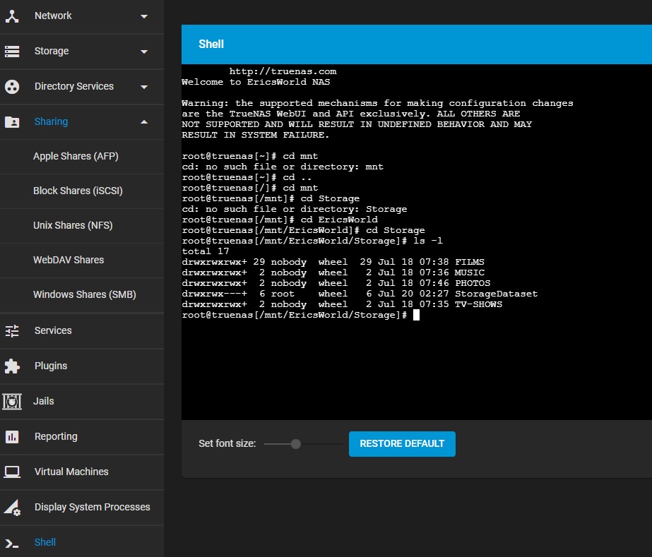Viewport: 652px width, 557px height.
Task: Click the MUSIC directory name
Action: (470, 272)
